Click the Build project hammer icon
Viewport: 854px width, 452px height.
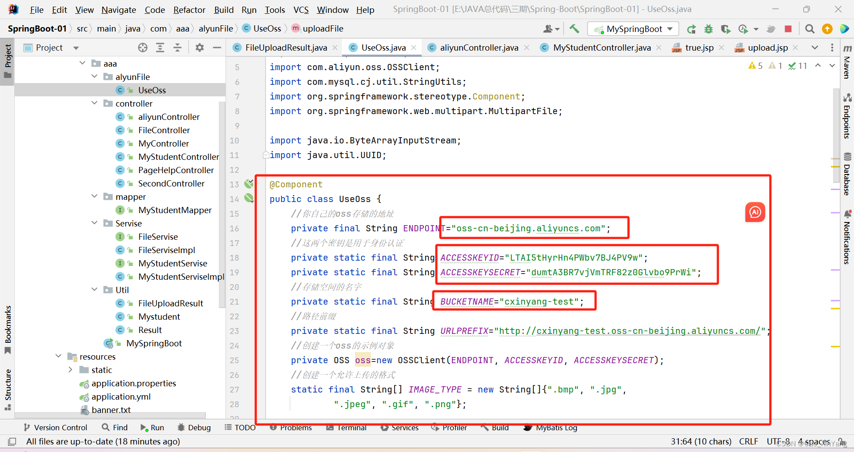pos(574,29)
